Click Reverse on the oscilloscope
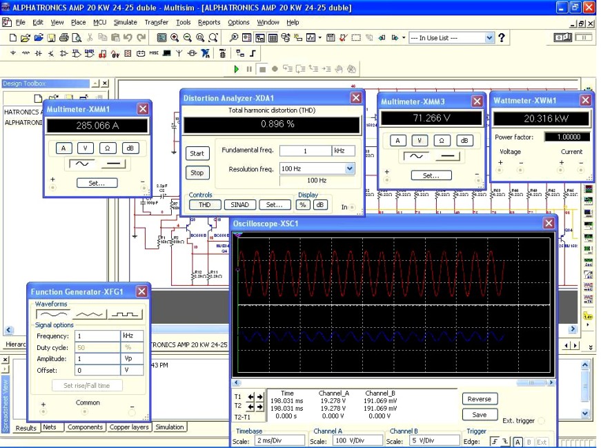Screen dimensions: 601x448 (x=480, y=399)
